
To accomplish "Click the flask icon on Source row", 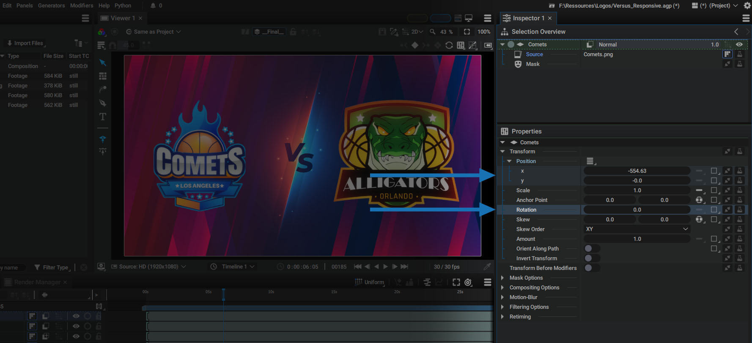I will pos(740,54).
